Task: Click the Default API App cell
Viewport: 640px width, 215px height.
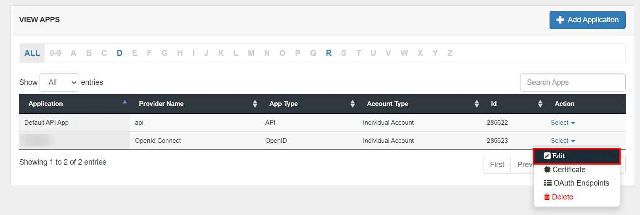Action: click(x=74, y=123)
